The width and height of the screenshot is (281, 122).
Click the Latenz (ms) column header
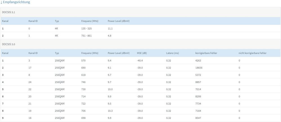point(172,53)
